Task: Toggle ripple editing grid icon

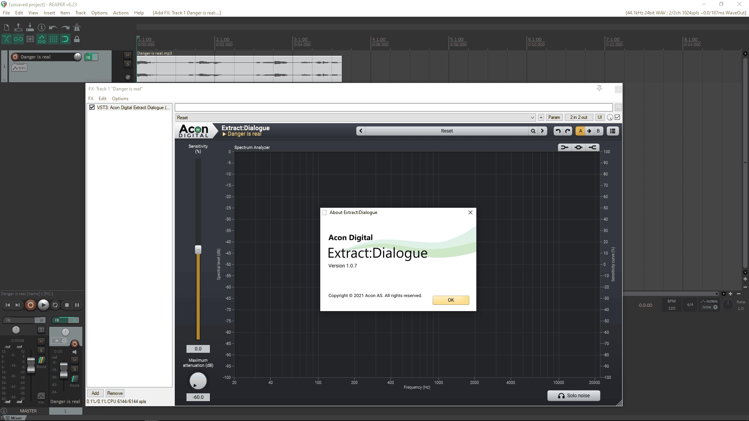Action: click(x=30, y=39)
